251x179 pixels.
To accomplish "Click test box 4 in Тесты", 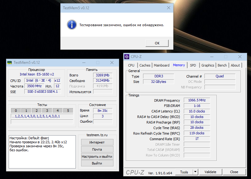I will [58, 111].
